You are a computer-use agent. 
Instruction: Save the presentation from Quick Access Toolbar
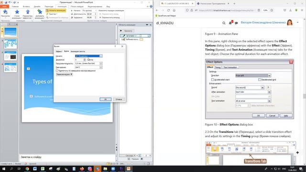coord(6,2)
